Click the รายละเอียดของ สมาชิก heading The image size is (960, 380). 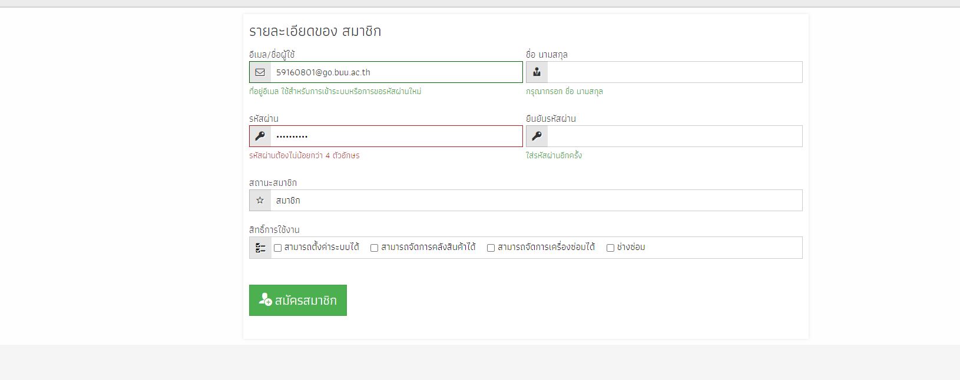click(x=315, y=31)
